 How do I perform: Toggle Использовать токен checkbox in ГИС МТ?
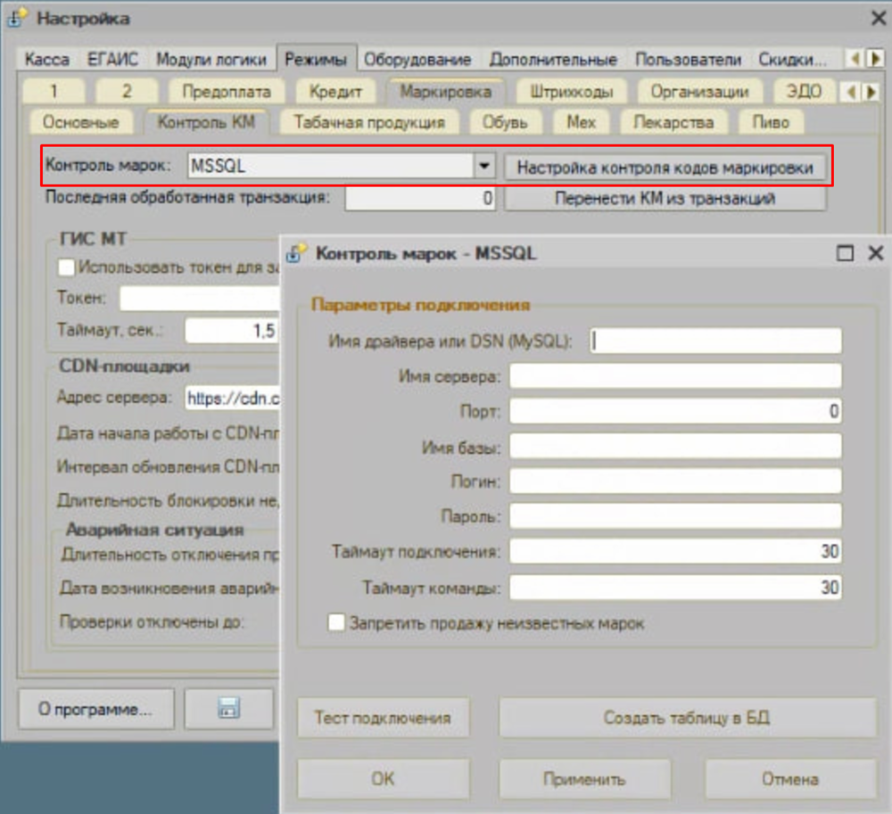coord(66,266)
